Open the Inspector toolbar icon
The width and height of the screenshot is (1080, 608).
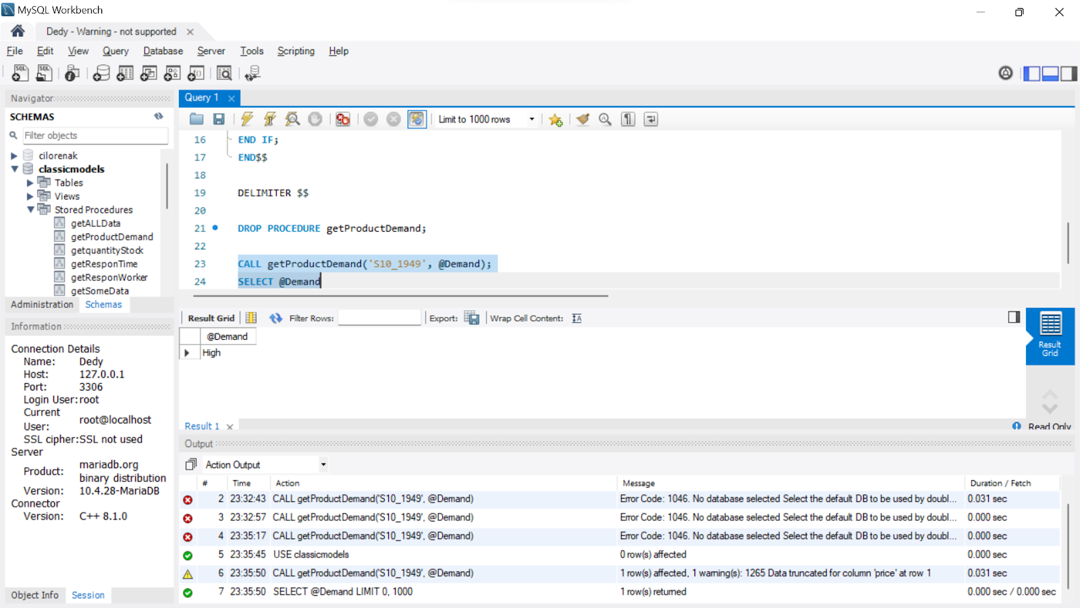click(x=72, y=73)
